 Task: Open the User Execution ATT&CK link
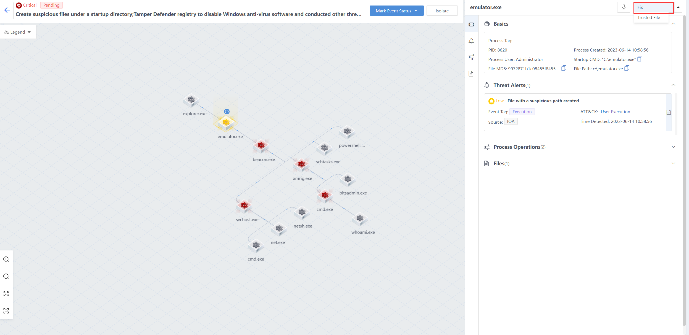[x=615, y=112]
